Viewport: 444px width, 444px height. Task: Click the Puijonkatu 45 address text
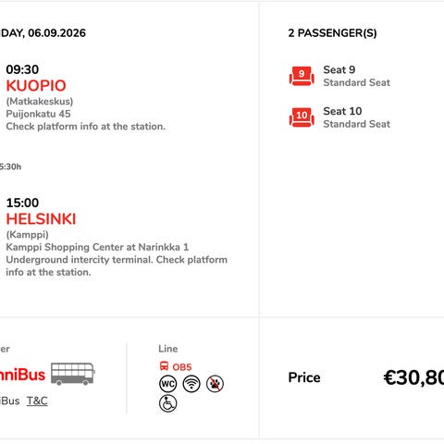(38, 114)
